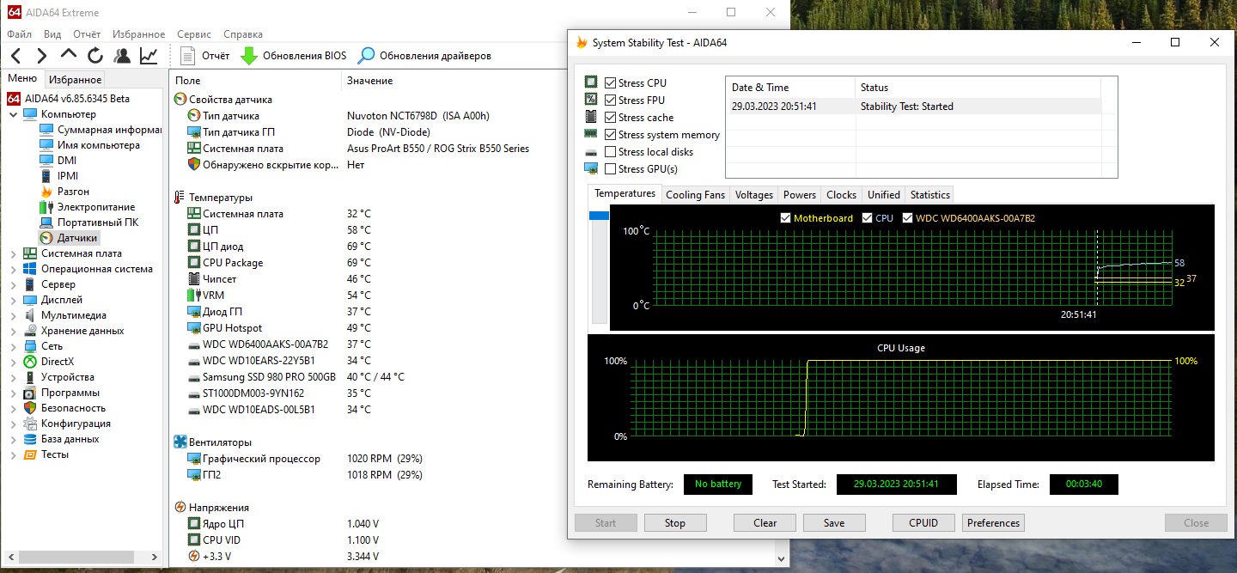The image size is (1237, 573).
Task: Click the Forward navigation arrow in the toolbar
Action: pyautogui.click(x=41, y=56)
